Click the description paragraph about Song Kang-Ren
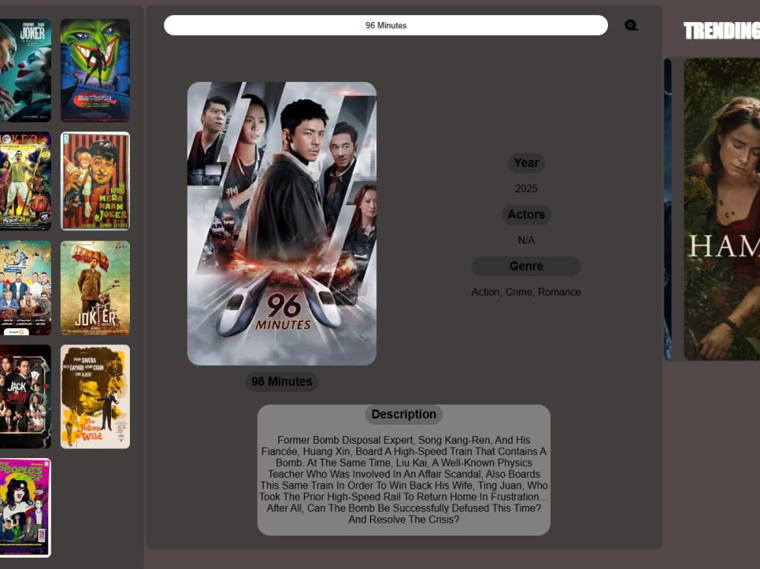The width and height of the screenshot is (760, 569). click(x=404, y=479)
